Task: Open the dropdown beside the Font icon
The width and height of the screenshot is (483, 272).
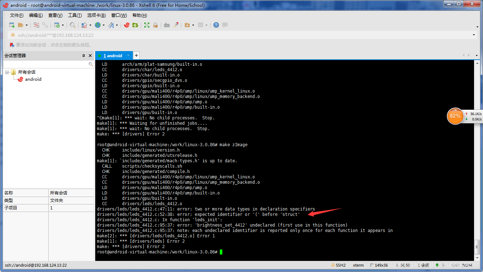Action: 117,25
